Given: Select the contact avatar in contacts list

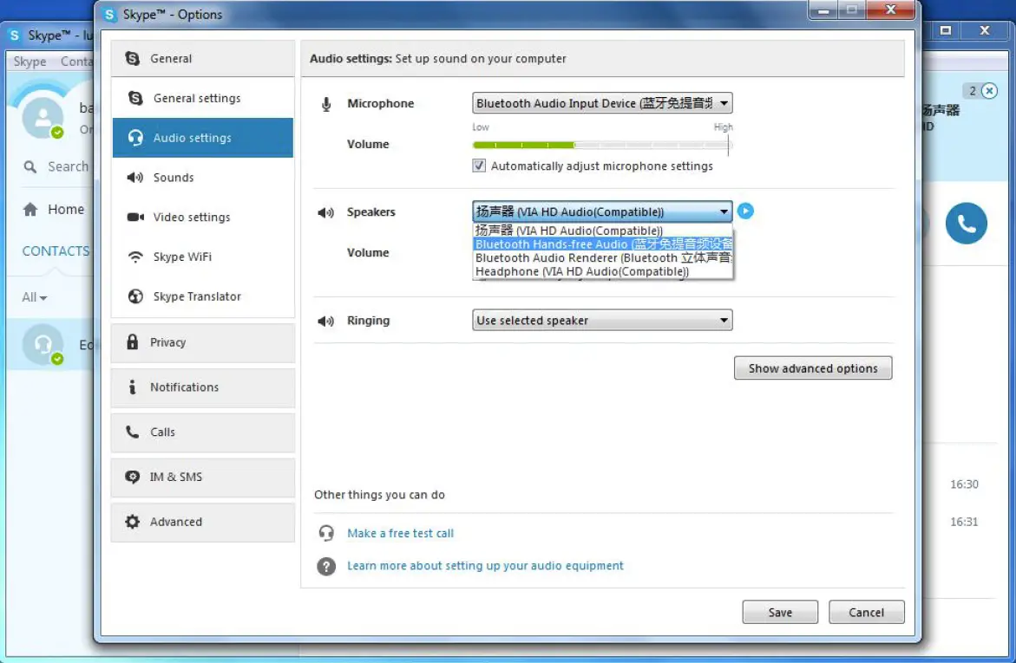Looking at the screenshot, I should click(x=43, y=344).
